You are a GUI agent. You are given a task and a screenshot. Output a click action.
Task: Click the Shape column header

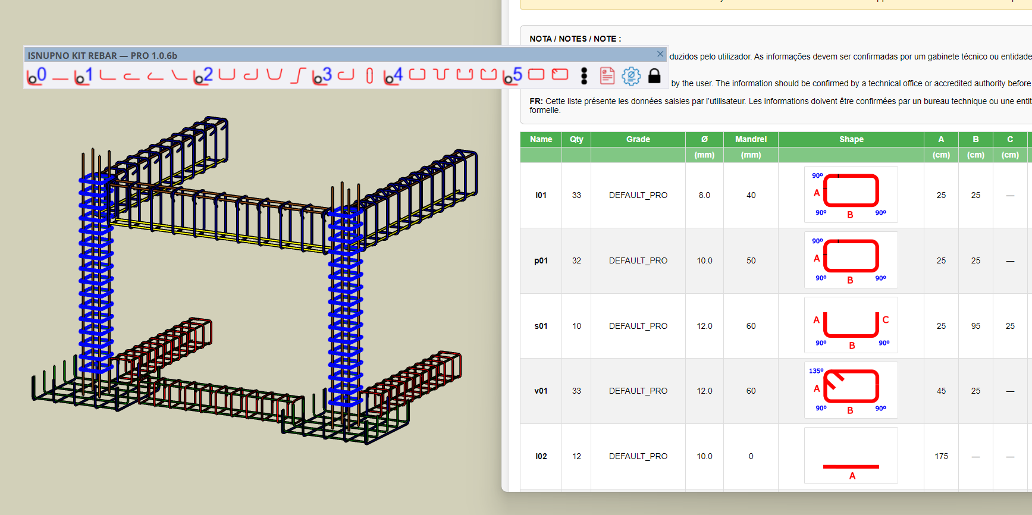pyautogui.click(x=851, y=139)
